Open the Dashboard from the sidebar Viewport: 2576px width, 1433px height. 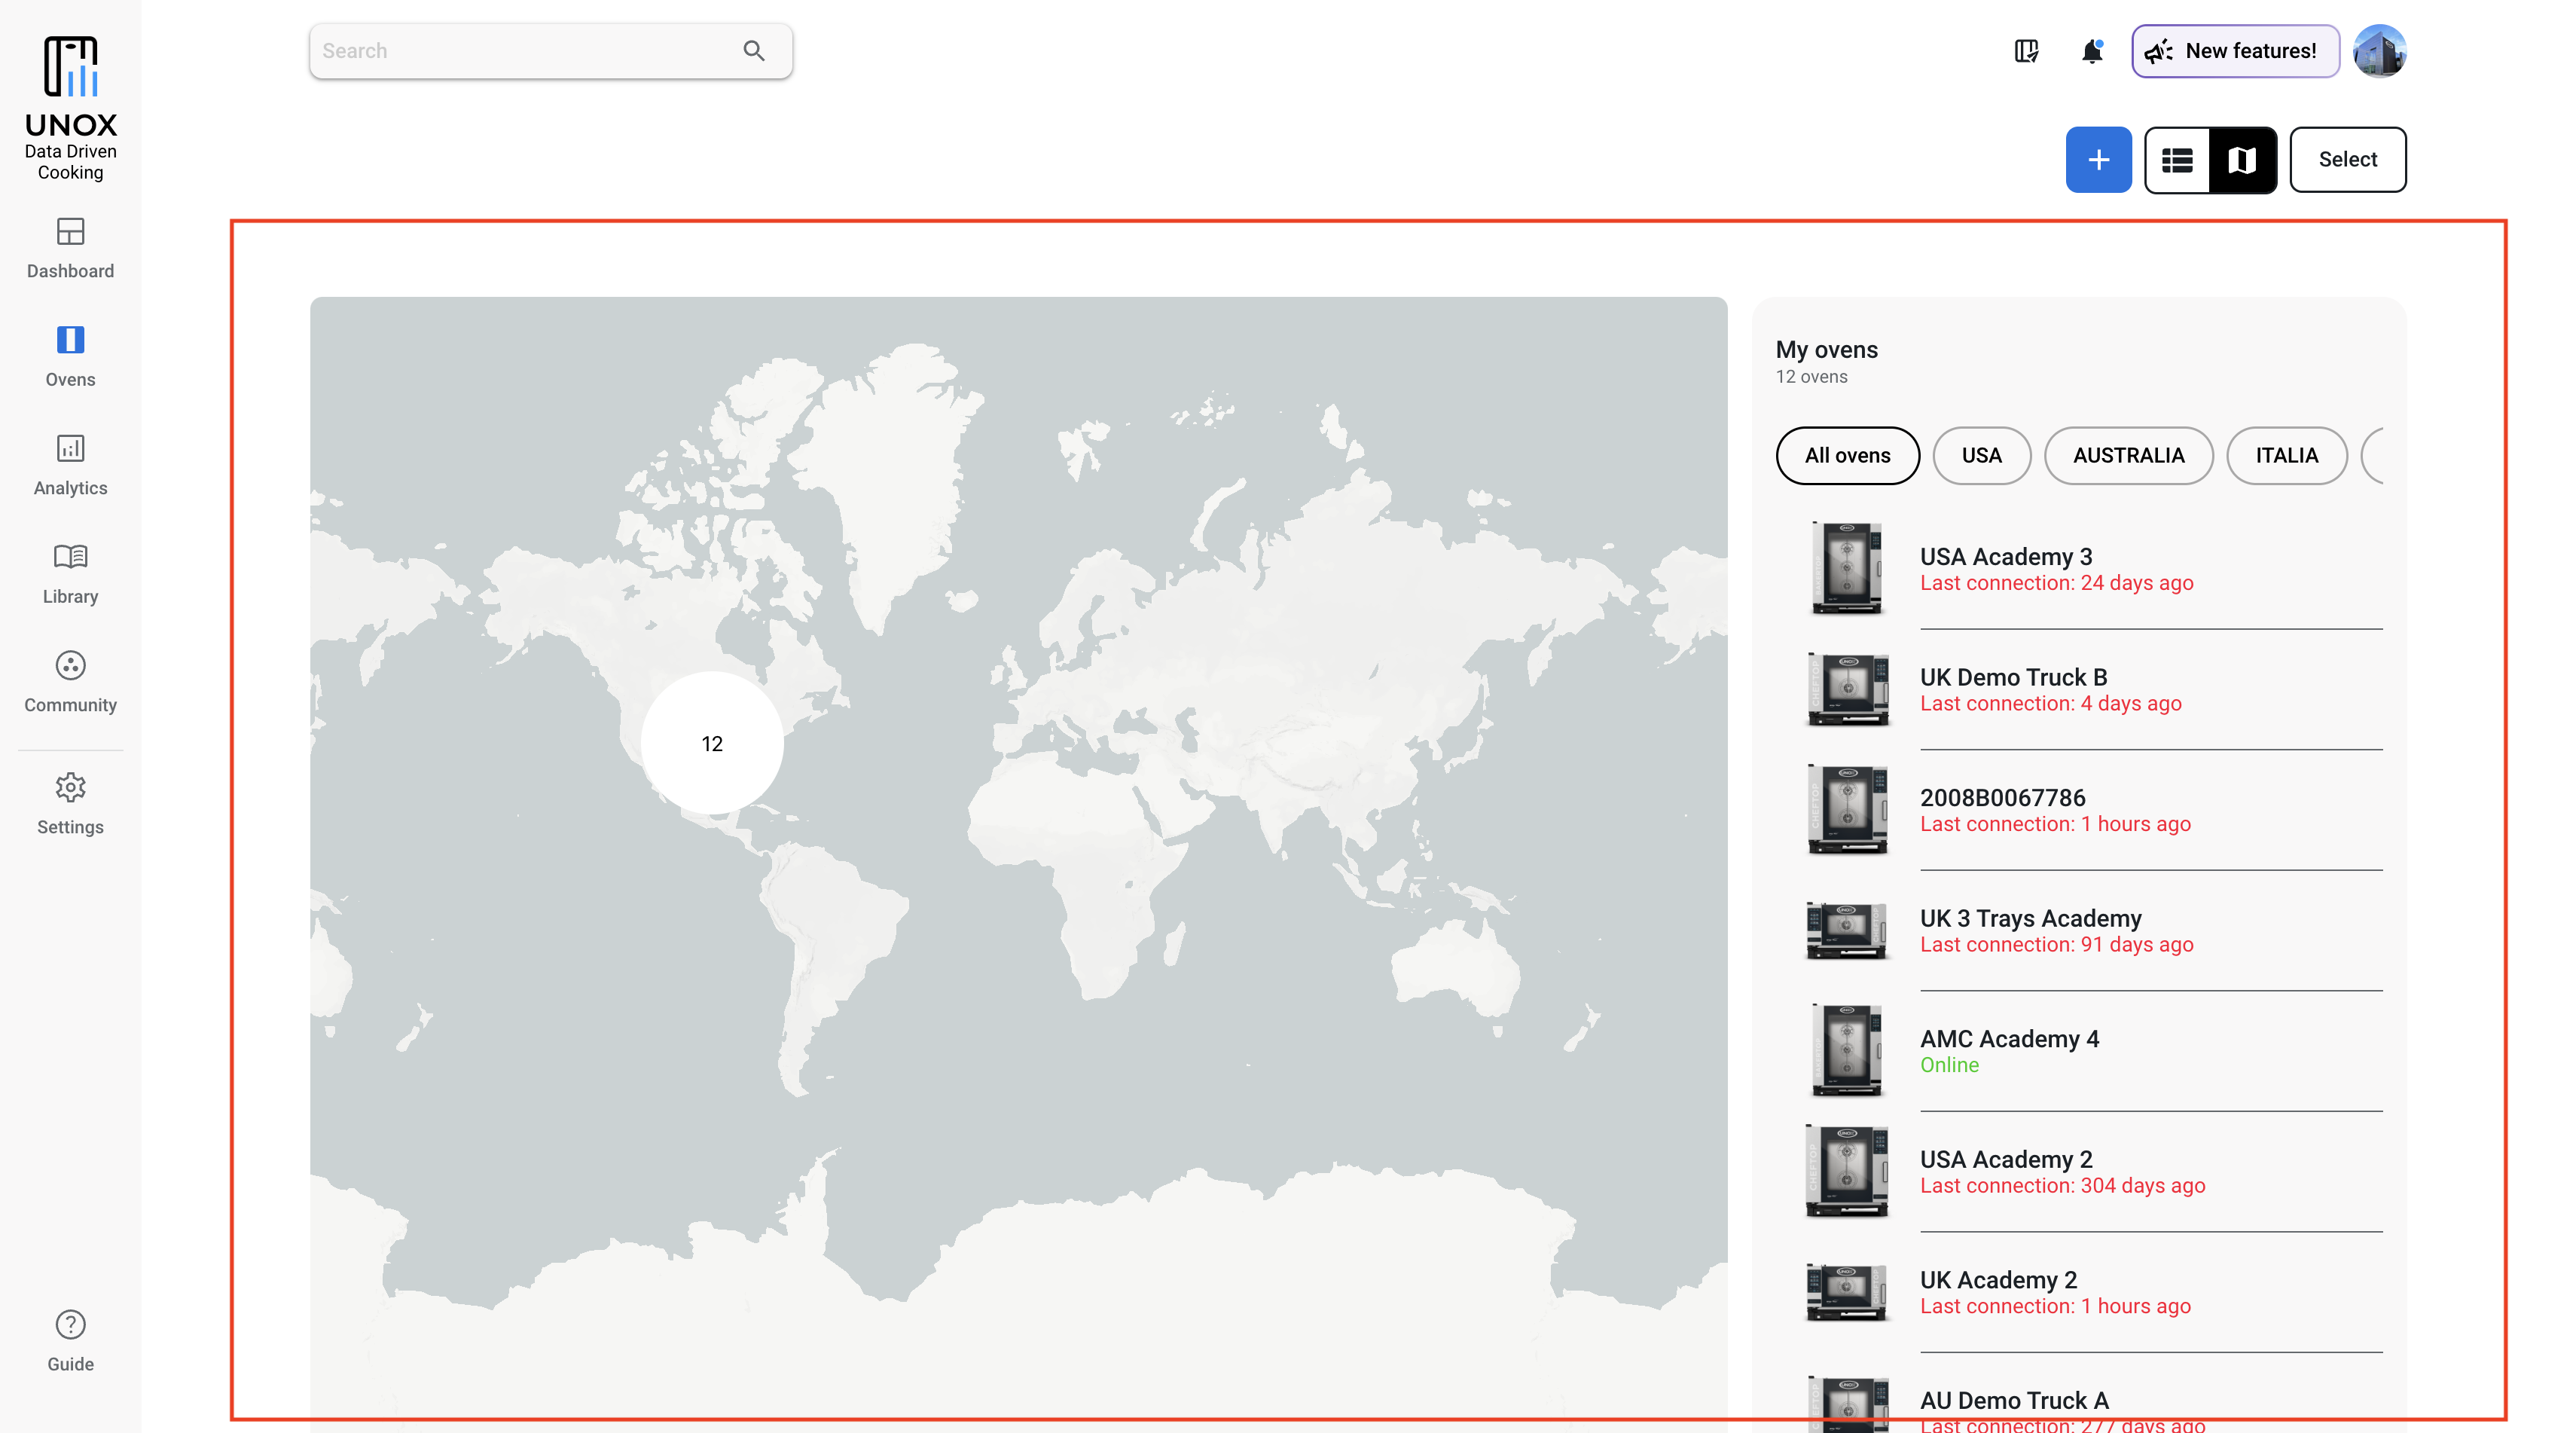(69, 248)
